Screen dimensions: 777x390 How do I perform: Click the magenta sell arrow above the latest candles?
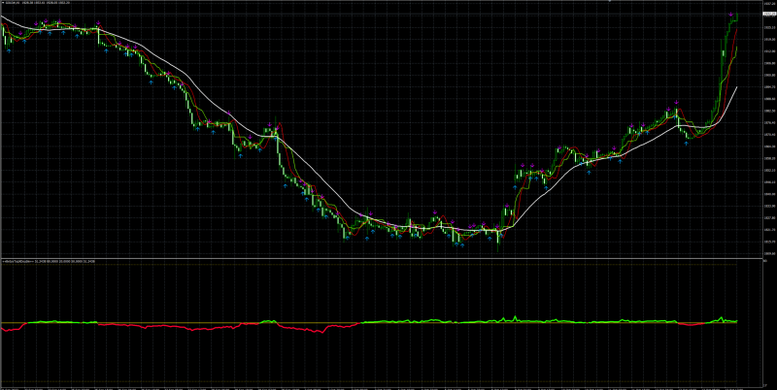731,15
